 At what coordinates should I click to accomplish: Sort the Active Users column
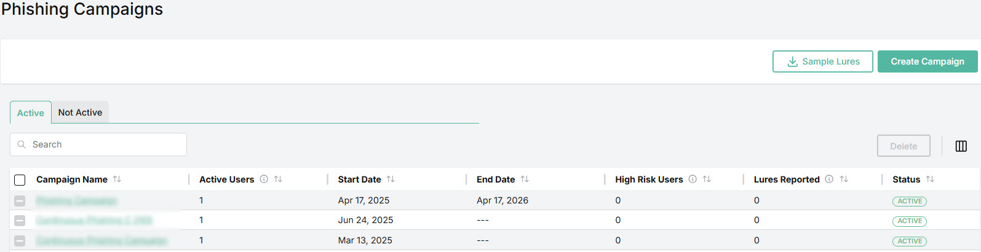(278, 179)
